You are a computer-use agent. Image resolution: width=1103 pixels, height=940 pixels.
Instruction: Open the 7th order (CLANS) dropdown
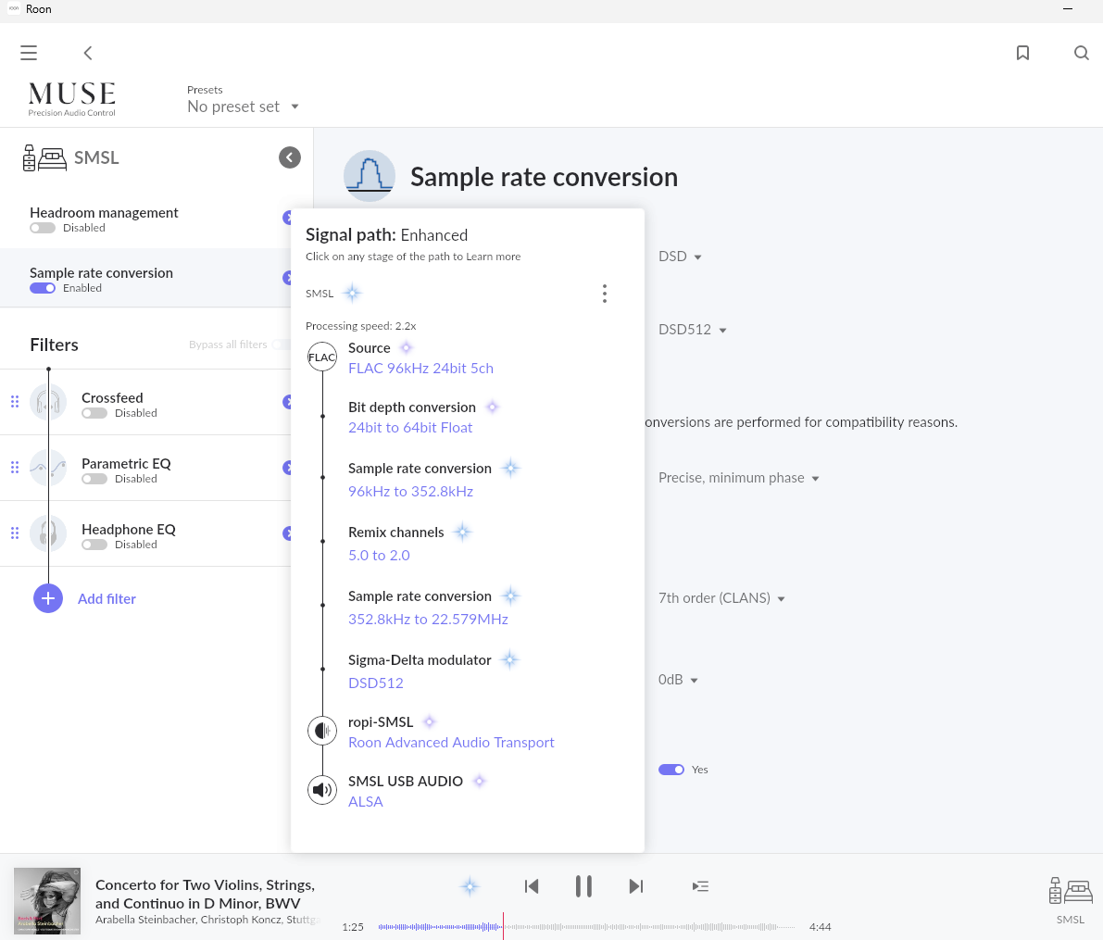point(721,598)
